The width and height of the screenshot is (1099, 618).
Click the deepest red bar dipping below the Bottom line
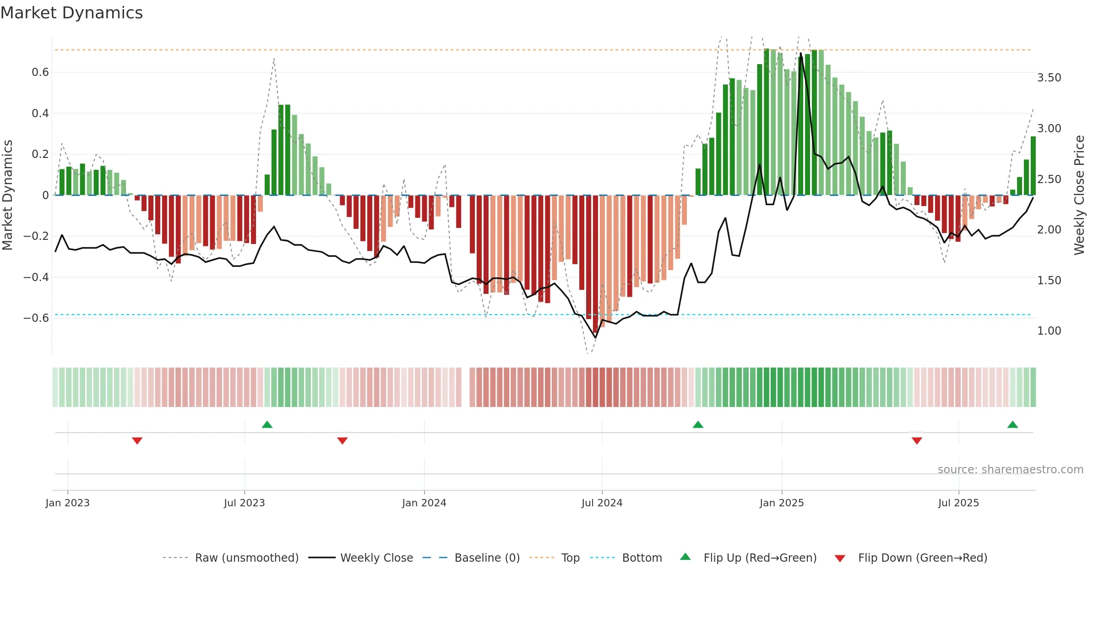(x=595, y=264)
